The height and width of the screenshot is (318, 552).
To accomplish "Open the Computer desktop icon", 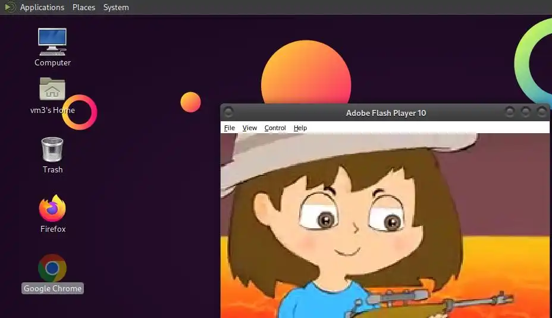I will 52,42.
